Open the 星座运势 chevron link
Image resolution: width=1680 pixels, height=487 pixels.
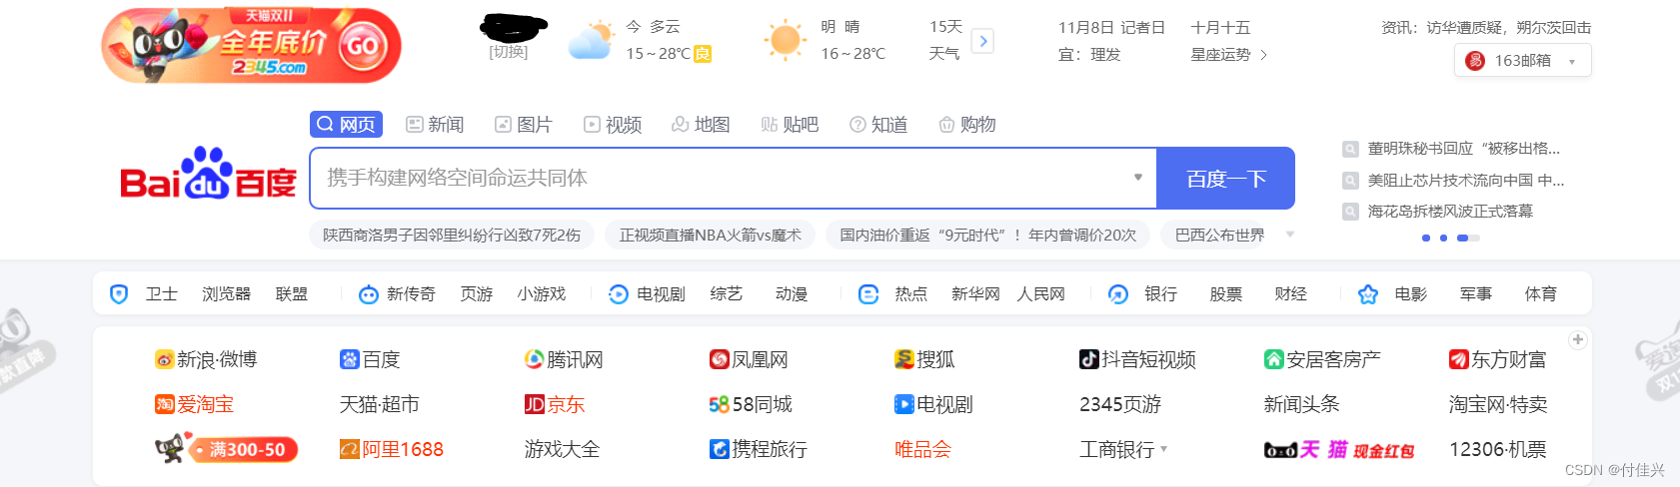point(1263,55)
